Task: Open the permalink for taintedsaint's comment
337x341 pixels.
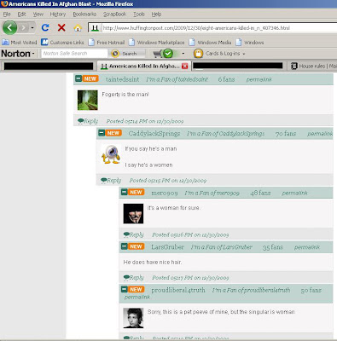Action: 259,79
